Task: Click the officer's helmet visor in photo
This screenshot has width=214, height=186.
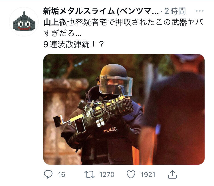Action: tap(116, 85)
